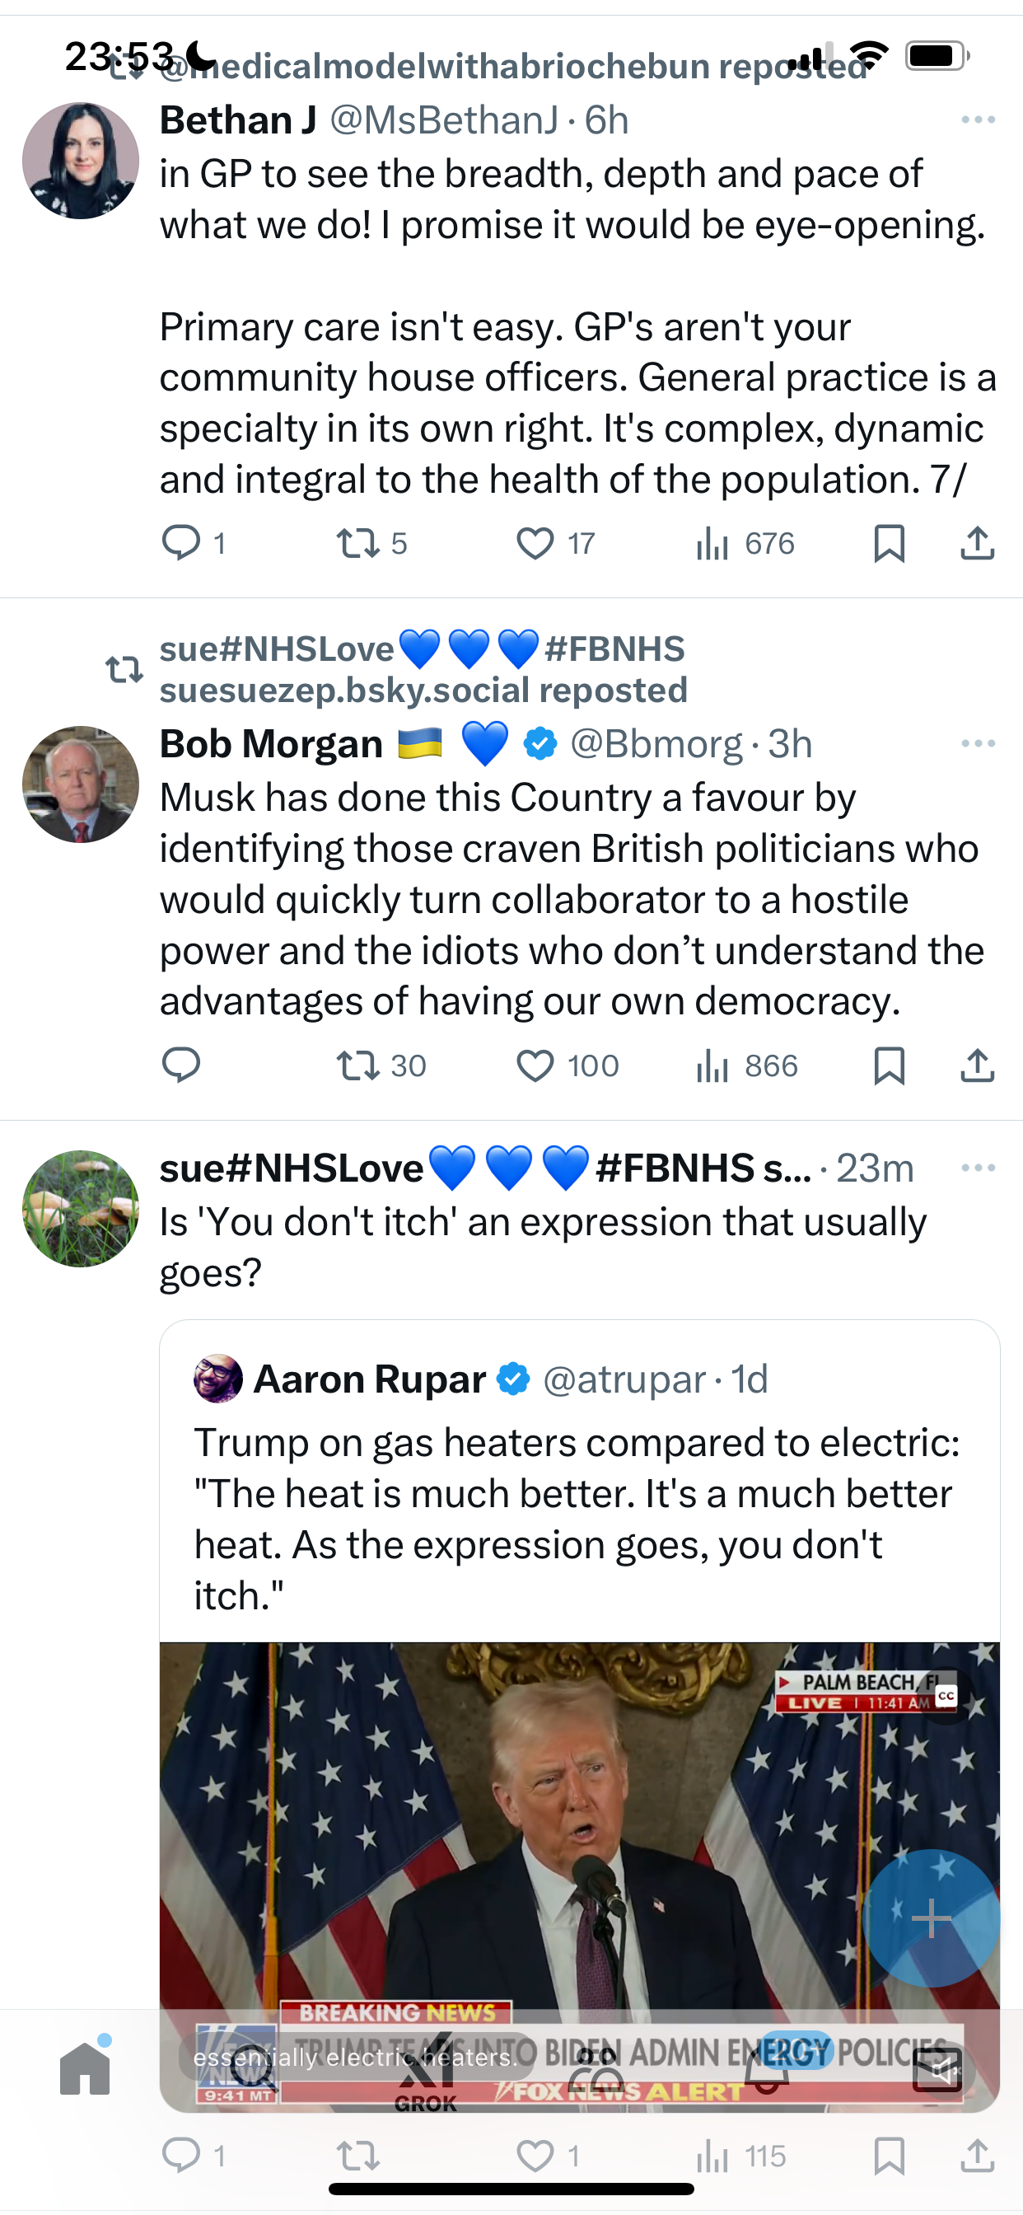This screenshot has width=1023, height=2215.
Task: Go to Home tab in bottom bar
Action: coord(85,2069)
